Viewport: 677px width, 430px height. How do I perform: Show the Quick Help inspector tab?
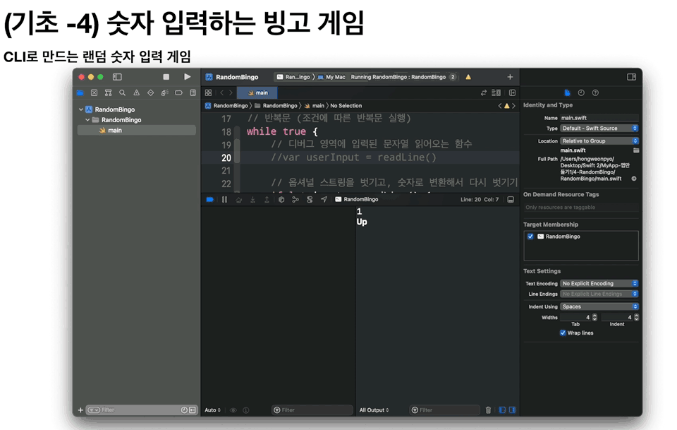coord(595,92)
